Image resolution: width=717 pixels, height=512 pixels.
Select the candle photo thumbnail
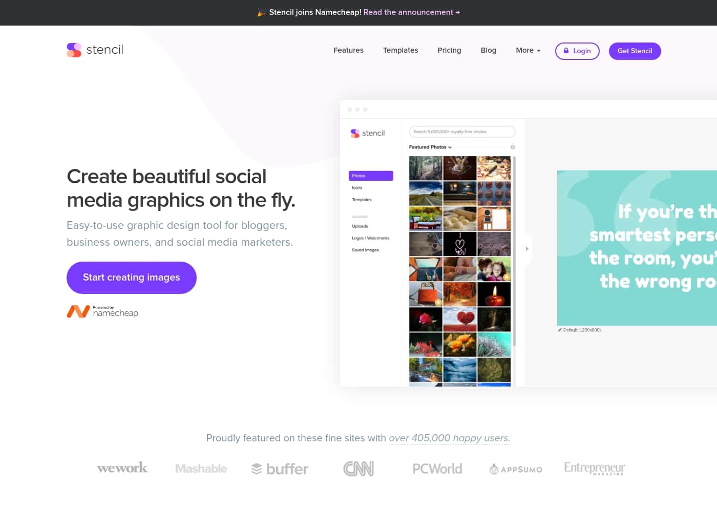pos(494,294)
